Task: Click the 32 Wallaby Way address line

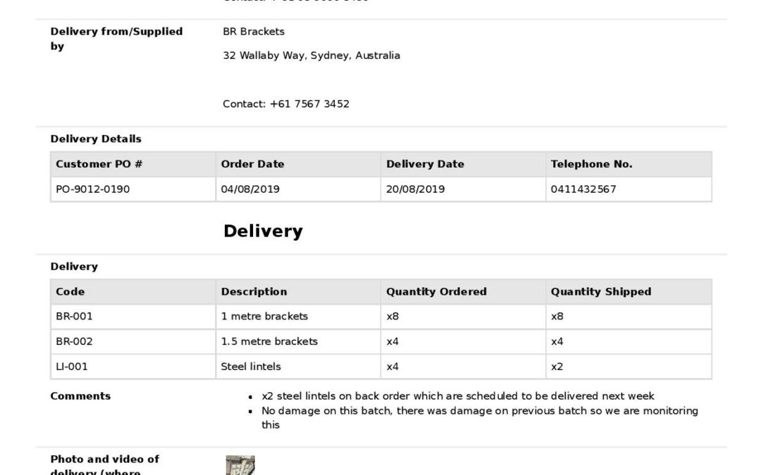Action: [311, 56]
